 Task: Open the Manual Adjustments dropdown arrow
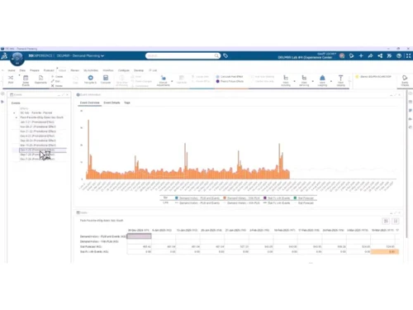172,82
